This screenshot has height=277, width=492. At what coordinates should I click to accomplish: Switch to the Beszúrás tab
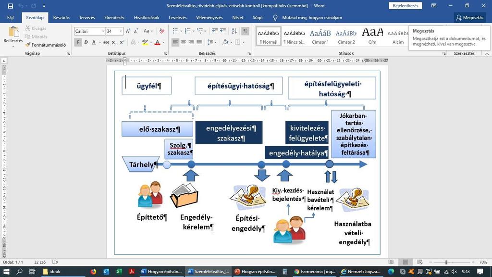(x=61, y=18)
